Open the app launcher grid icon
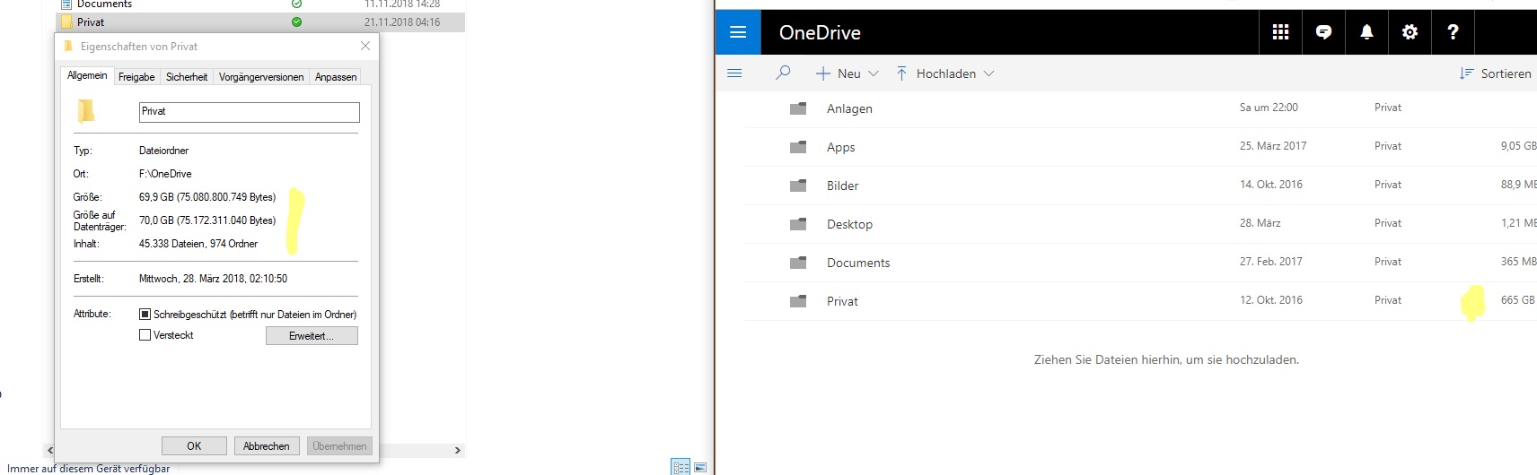This screenshot has height=475, width=1537. pyautogui.click(x=1280, y=32)
